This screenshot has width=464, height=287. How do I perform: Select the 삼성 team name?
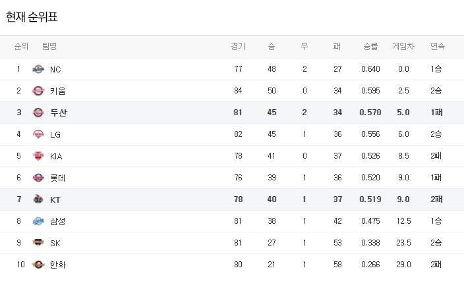[58, 221]
